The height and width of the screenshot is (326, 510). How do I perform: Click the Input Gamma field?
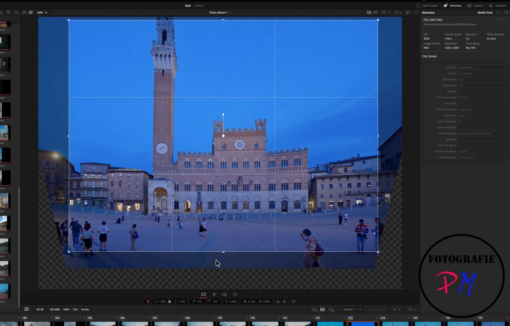tap(481, 157)
